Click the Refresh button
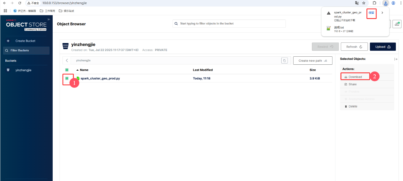The image size is (403, 181). [x=354, y=47]
